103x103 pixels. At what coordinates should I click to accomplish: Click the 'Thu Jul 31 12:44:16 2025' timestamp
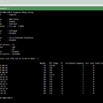23,59
